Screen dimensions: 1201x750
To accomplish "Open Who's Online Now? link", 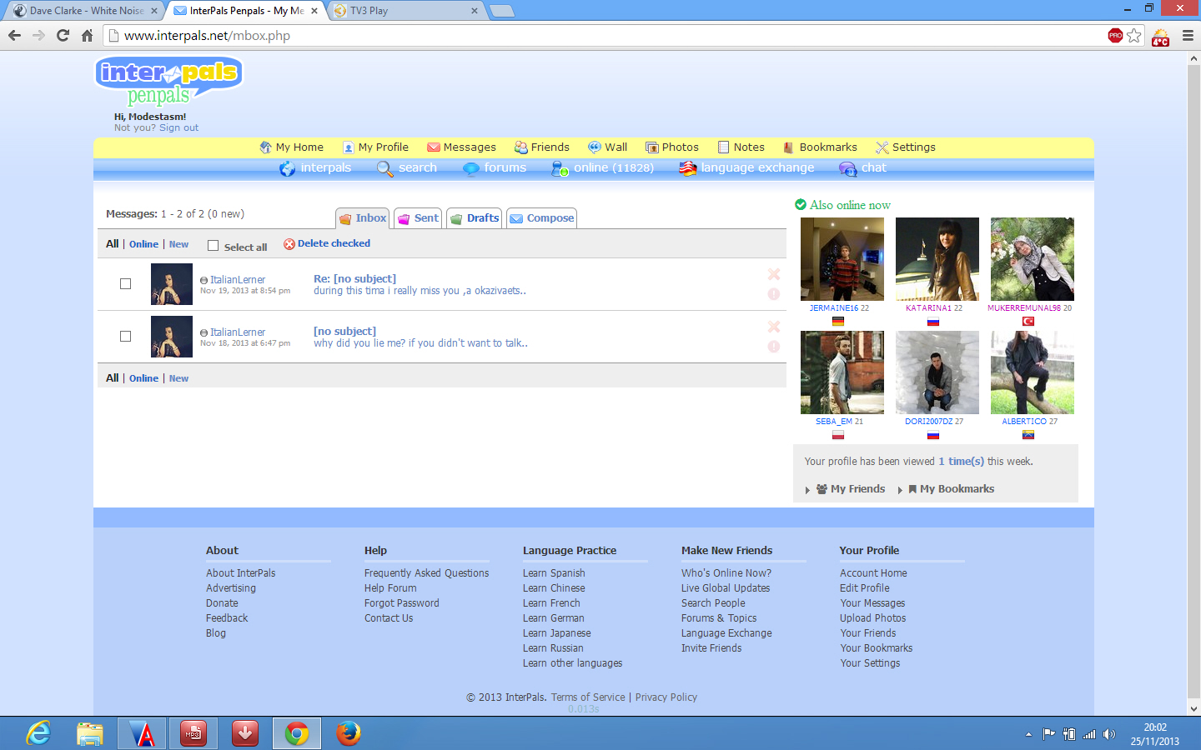I will click(x=726, y=573).
